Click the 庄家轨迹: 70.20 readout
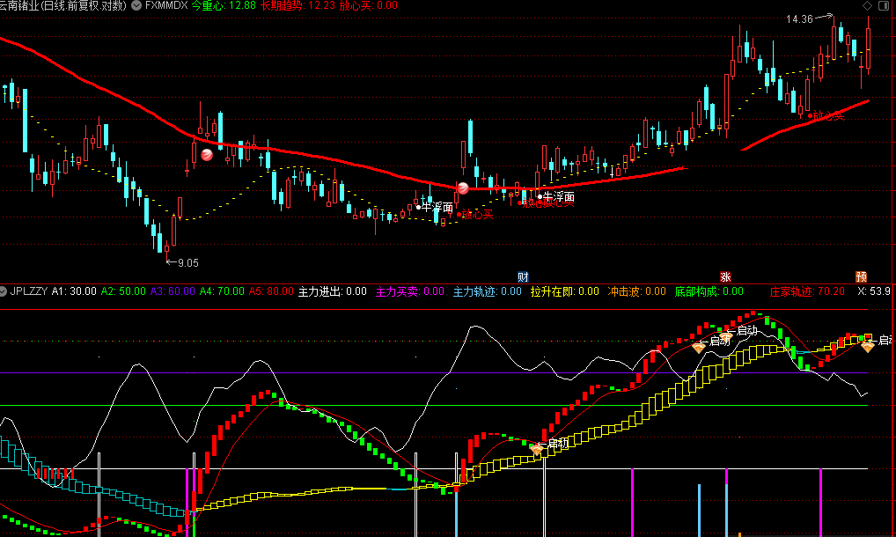 tap(807, 291)
